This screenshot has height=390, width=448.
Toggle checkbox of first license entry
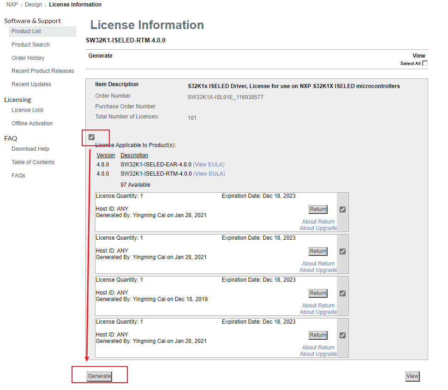[x=342, y=210]
